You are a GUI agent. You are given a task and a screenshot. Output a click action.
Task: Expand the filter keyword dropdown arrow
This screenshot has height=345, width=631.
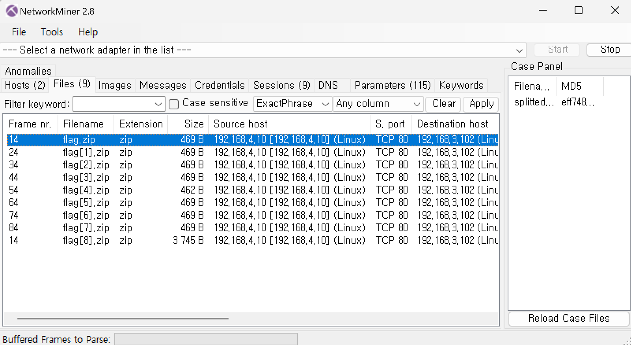pyautogui.click(x=158, y=104)
